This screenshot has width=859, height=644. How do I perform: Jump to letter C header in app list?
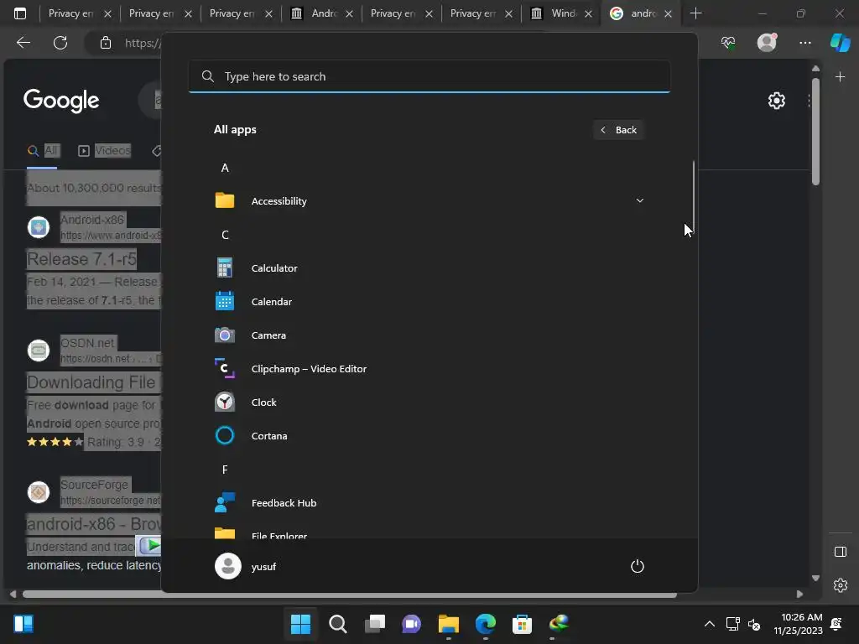225,235
